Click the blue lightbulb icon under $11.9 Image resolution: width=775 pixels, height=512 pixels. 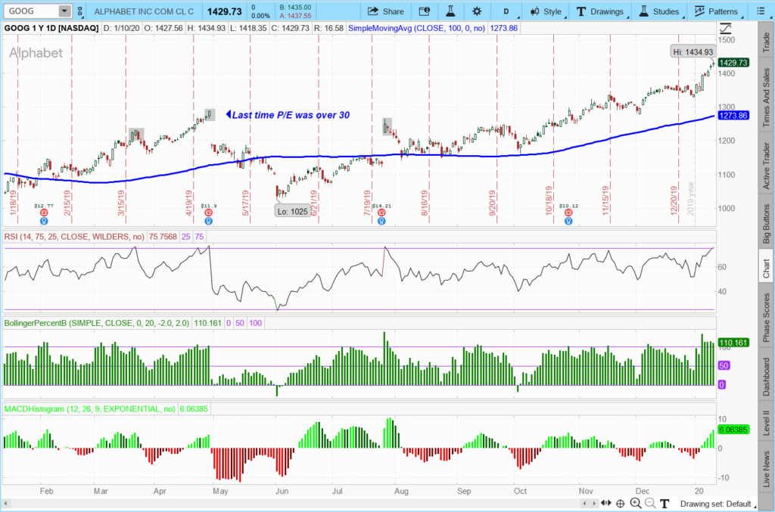(x=209, y=221)
